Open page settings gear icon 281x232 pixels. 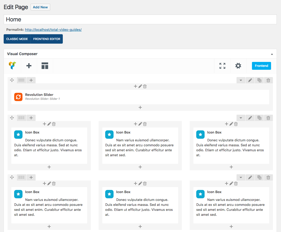tap(238, 66)
